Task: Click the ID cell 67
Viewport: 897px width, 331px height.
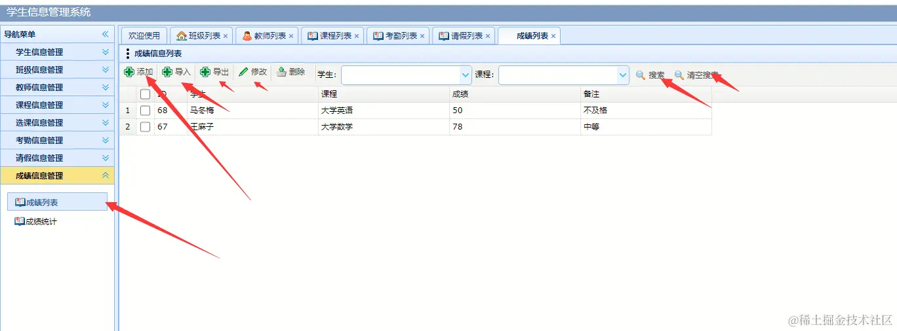Action: 170,127
